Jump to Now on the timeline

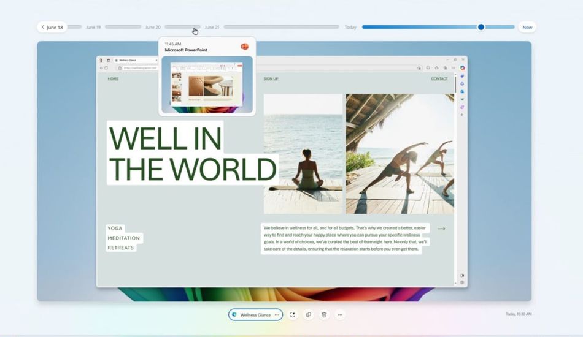pyautogui.click(x=527, y=27)
